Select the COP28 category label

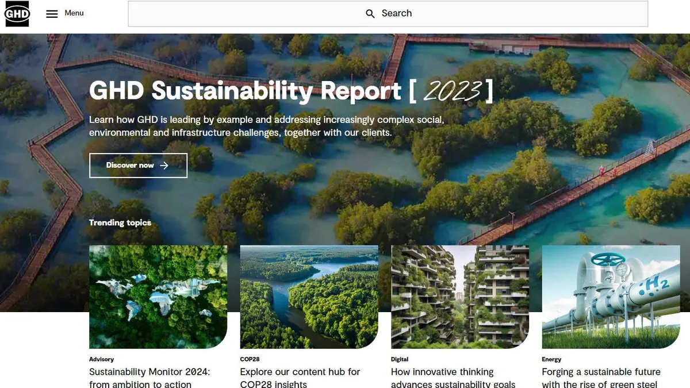(250, 359)
